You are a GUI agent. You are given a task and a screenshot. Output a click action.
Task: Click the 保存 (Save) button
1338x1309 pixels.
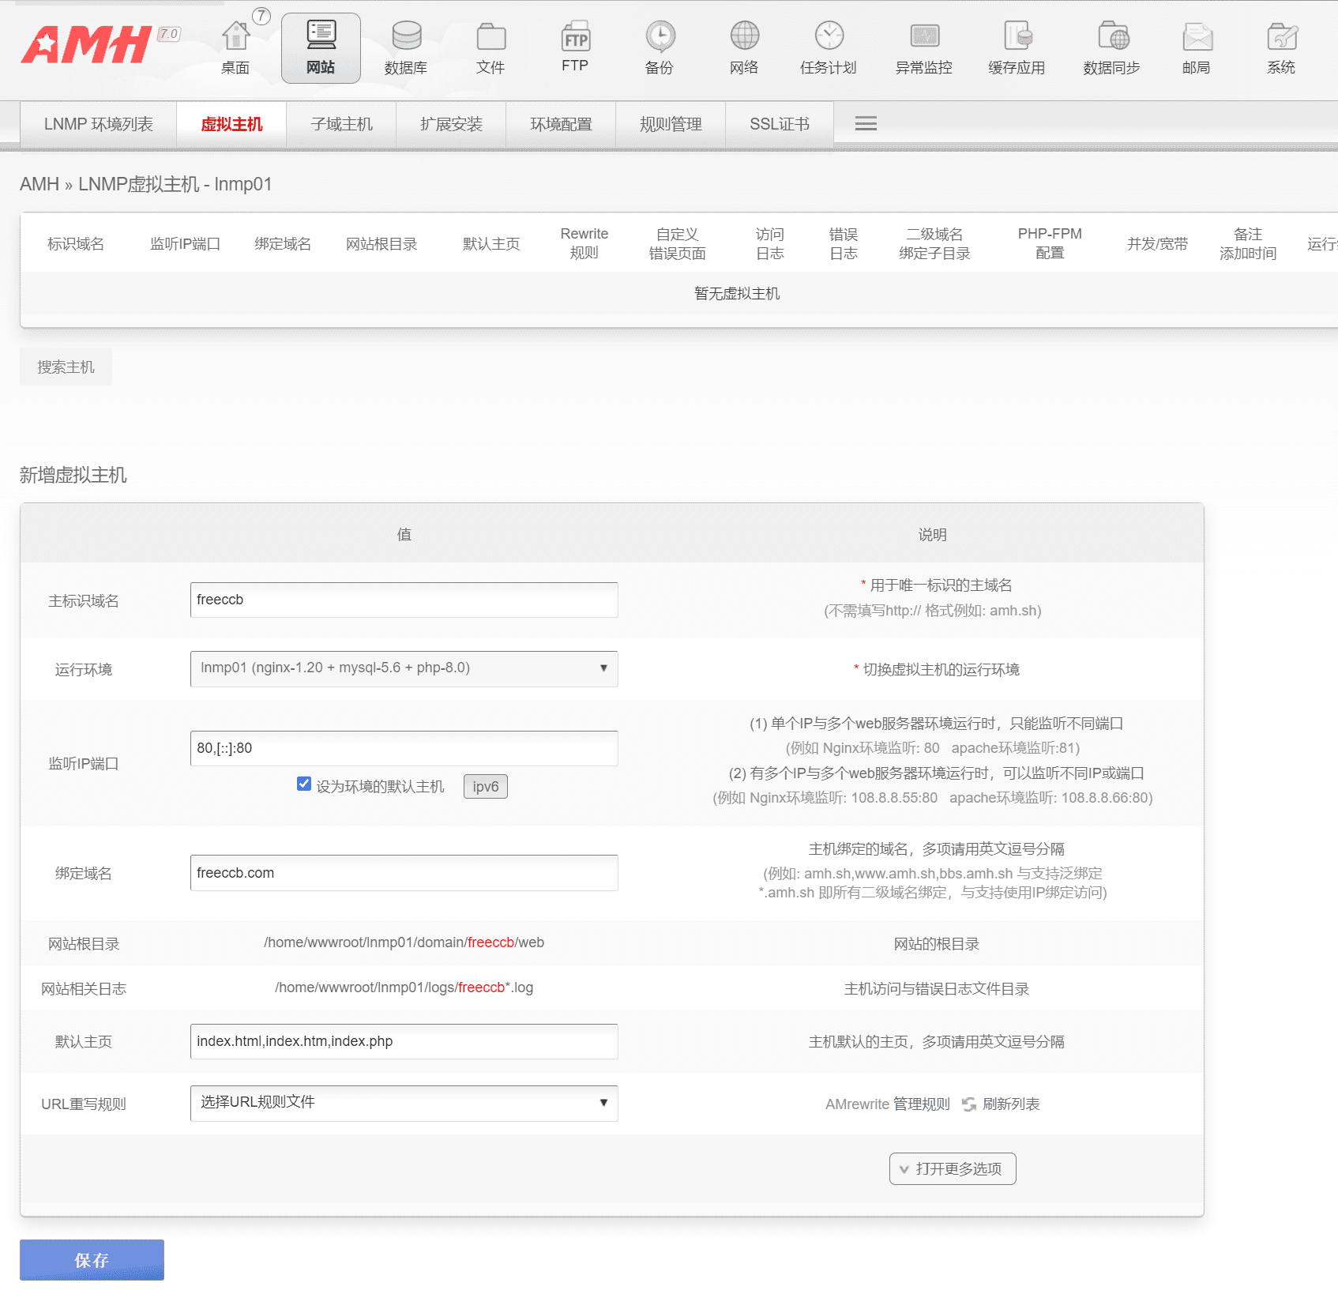91,1260
